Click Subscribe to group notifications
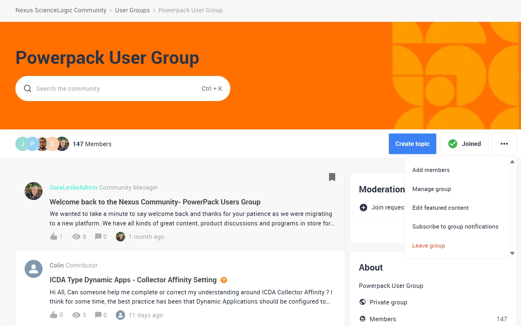521x326 pixels. click(x=455, y=227)
